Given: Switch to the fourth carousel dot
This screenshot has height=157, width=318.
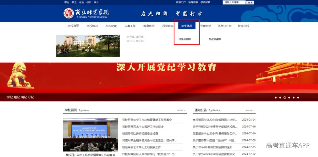Looking at the screenshot, I should click(x=289, y=98).
